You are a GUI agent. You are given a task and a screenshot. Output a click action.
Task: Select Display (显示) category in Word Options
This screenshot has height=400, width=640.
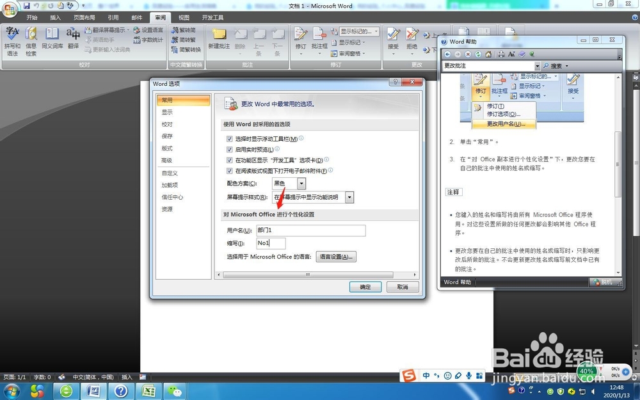(x=183, y=112)
